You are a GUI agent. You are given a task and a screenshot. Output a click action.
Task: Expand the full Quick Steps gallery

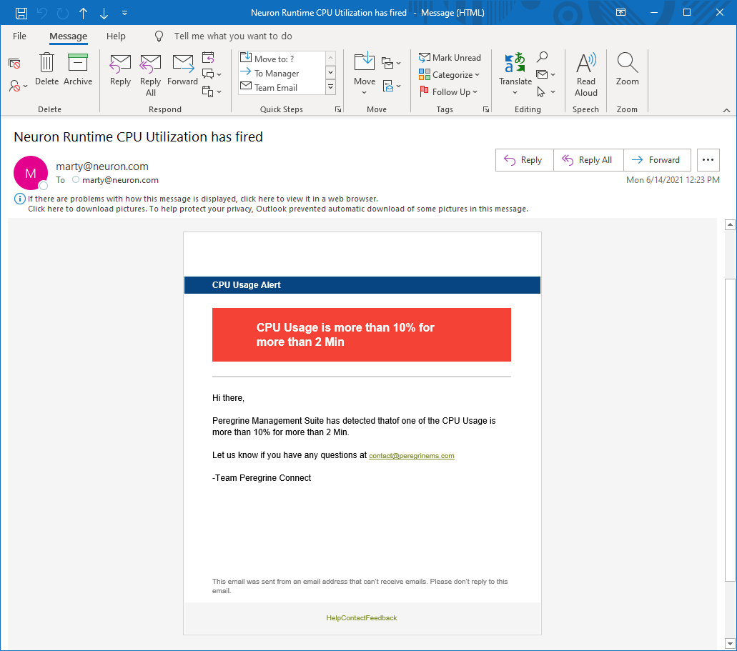[331, 87]
